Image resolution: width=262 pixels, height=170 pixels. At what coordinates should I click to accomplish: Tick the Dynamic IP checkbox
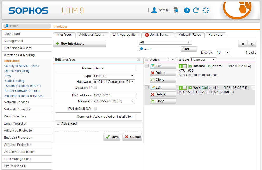click(x=95, y=87)
